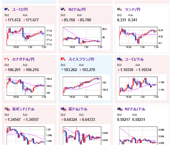Click the Euro/Yen flag icon
This screenshot has height=145, width=170.
pos(7,10)
